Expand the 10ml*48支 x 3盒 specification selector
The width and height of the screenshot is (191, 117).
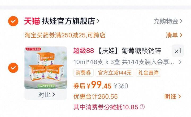(x=127, y=62)
